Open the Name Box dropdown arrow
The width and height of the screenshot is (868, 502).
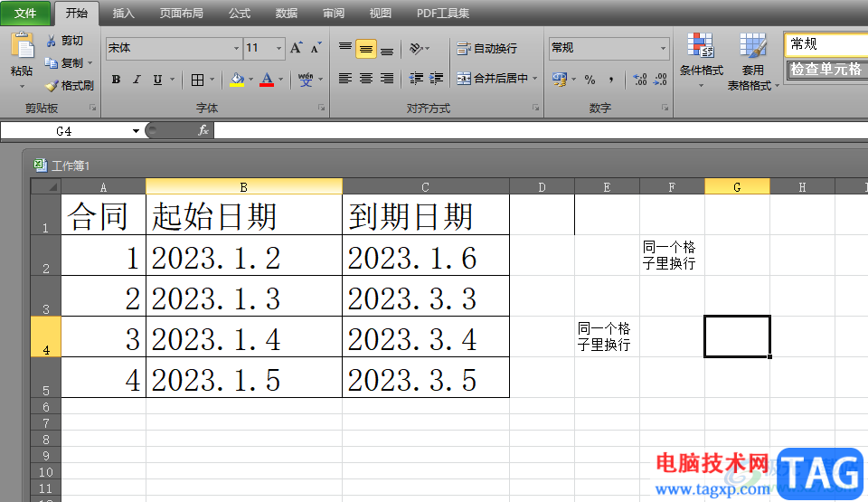click(x=136, y=131)
